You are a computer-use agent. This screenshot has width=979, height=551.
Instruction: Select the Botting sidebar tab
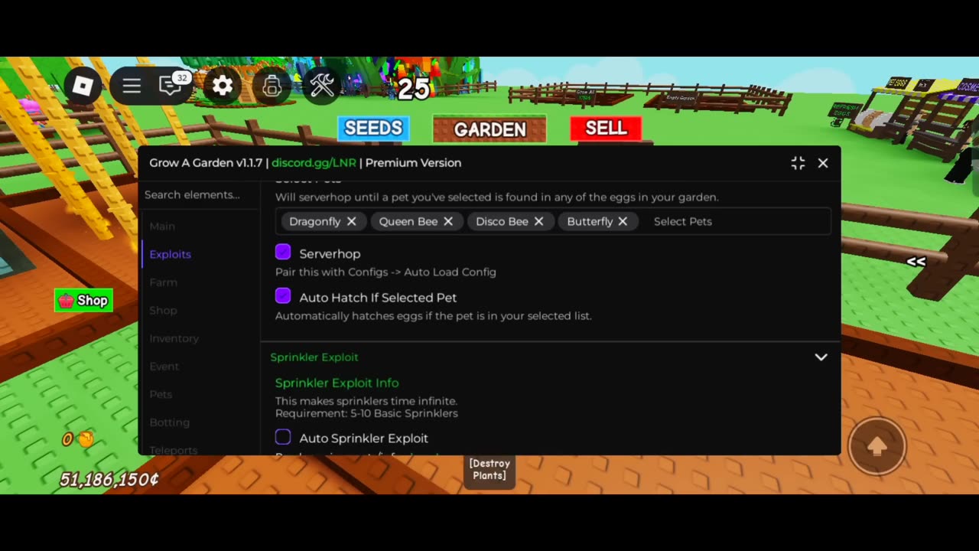(x=170, y=422)
